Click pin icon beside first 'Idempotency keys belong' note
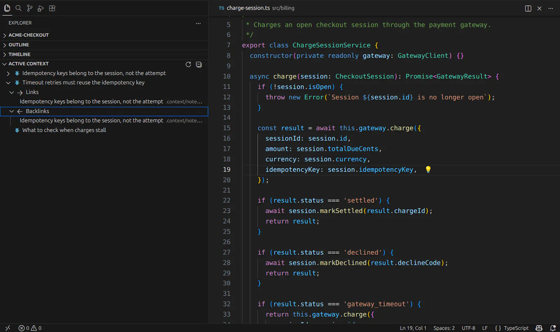The width and height of the screenshot is (560, 332). tap(17, 73)
